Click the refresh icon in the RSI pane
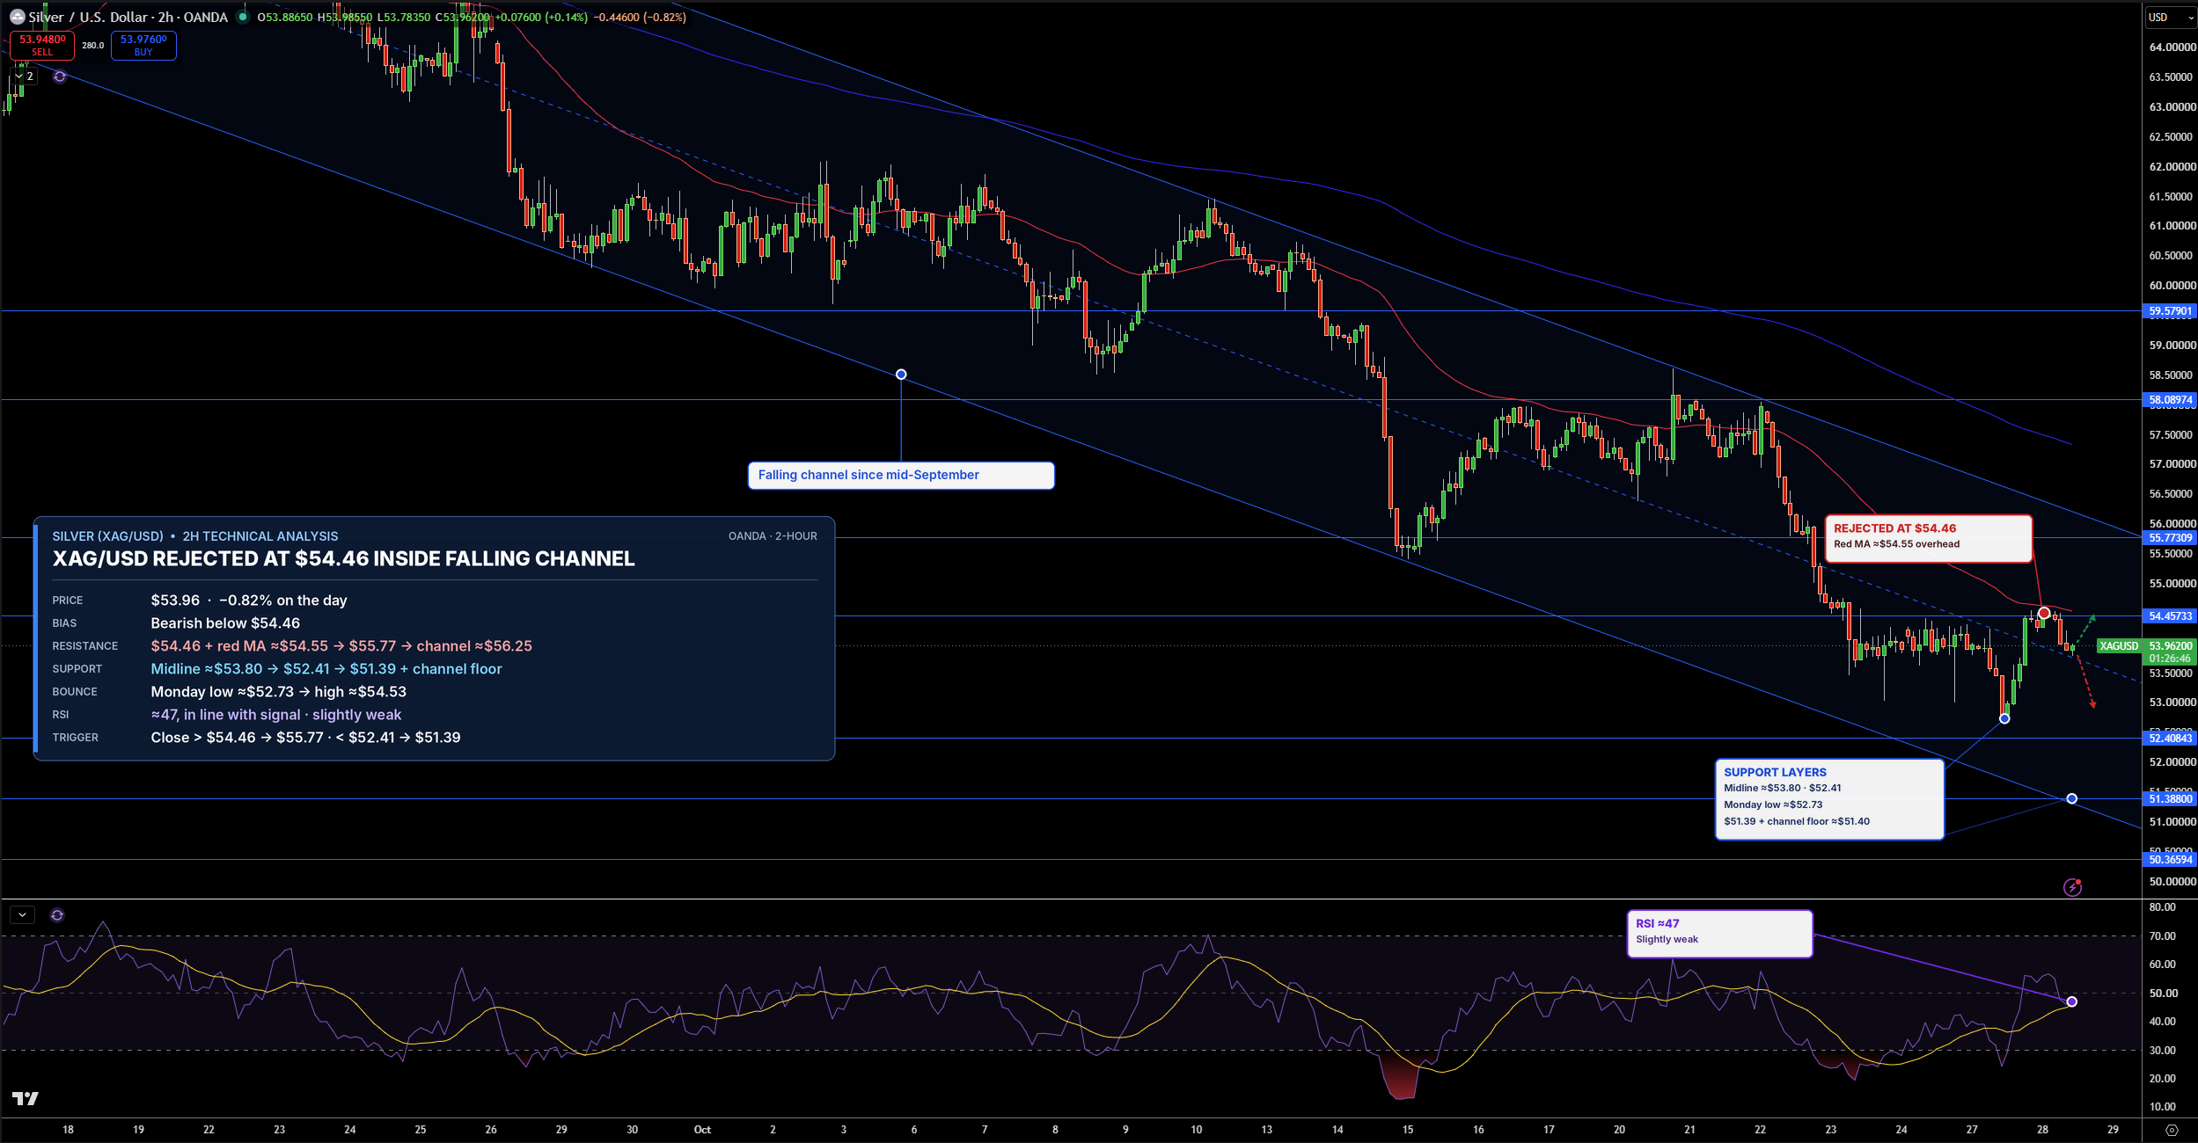 pos(57,915)
